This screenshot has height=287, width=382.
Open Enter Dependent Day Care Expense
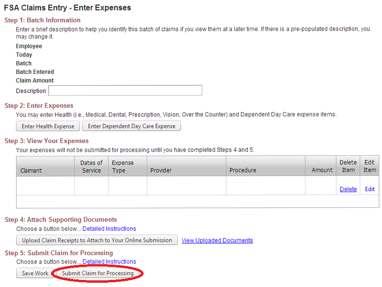click(x=132, y=126)
